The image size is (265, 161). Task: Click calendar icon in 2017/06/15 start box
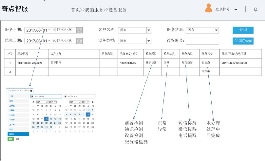click(33, 96)
